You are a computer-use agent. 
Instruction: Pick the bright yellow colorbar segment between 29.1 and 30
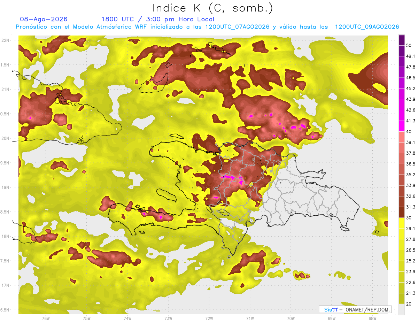(402, 223)
